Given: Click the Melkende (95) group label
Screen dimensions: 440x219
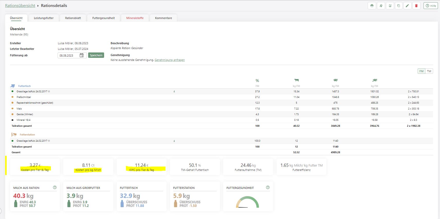Looking at the screenshot, I should click(x=19, y=34).
